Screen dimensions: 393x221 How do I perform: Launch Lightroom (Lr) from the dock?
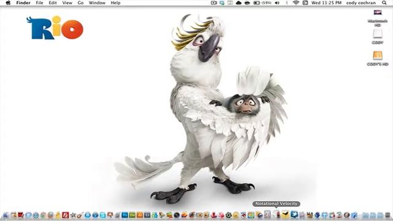point(147,215)
